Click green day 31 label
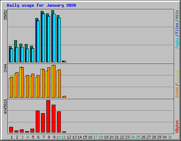 click(170, 137)
